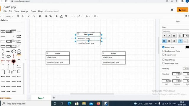Bring selection to front

pos(46,16)
